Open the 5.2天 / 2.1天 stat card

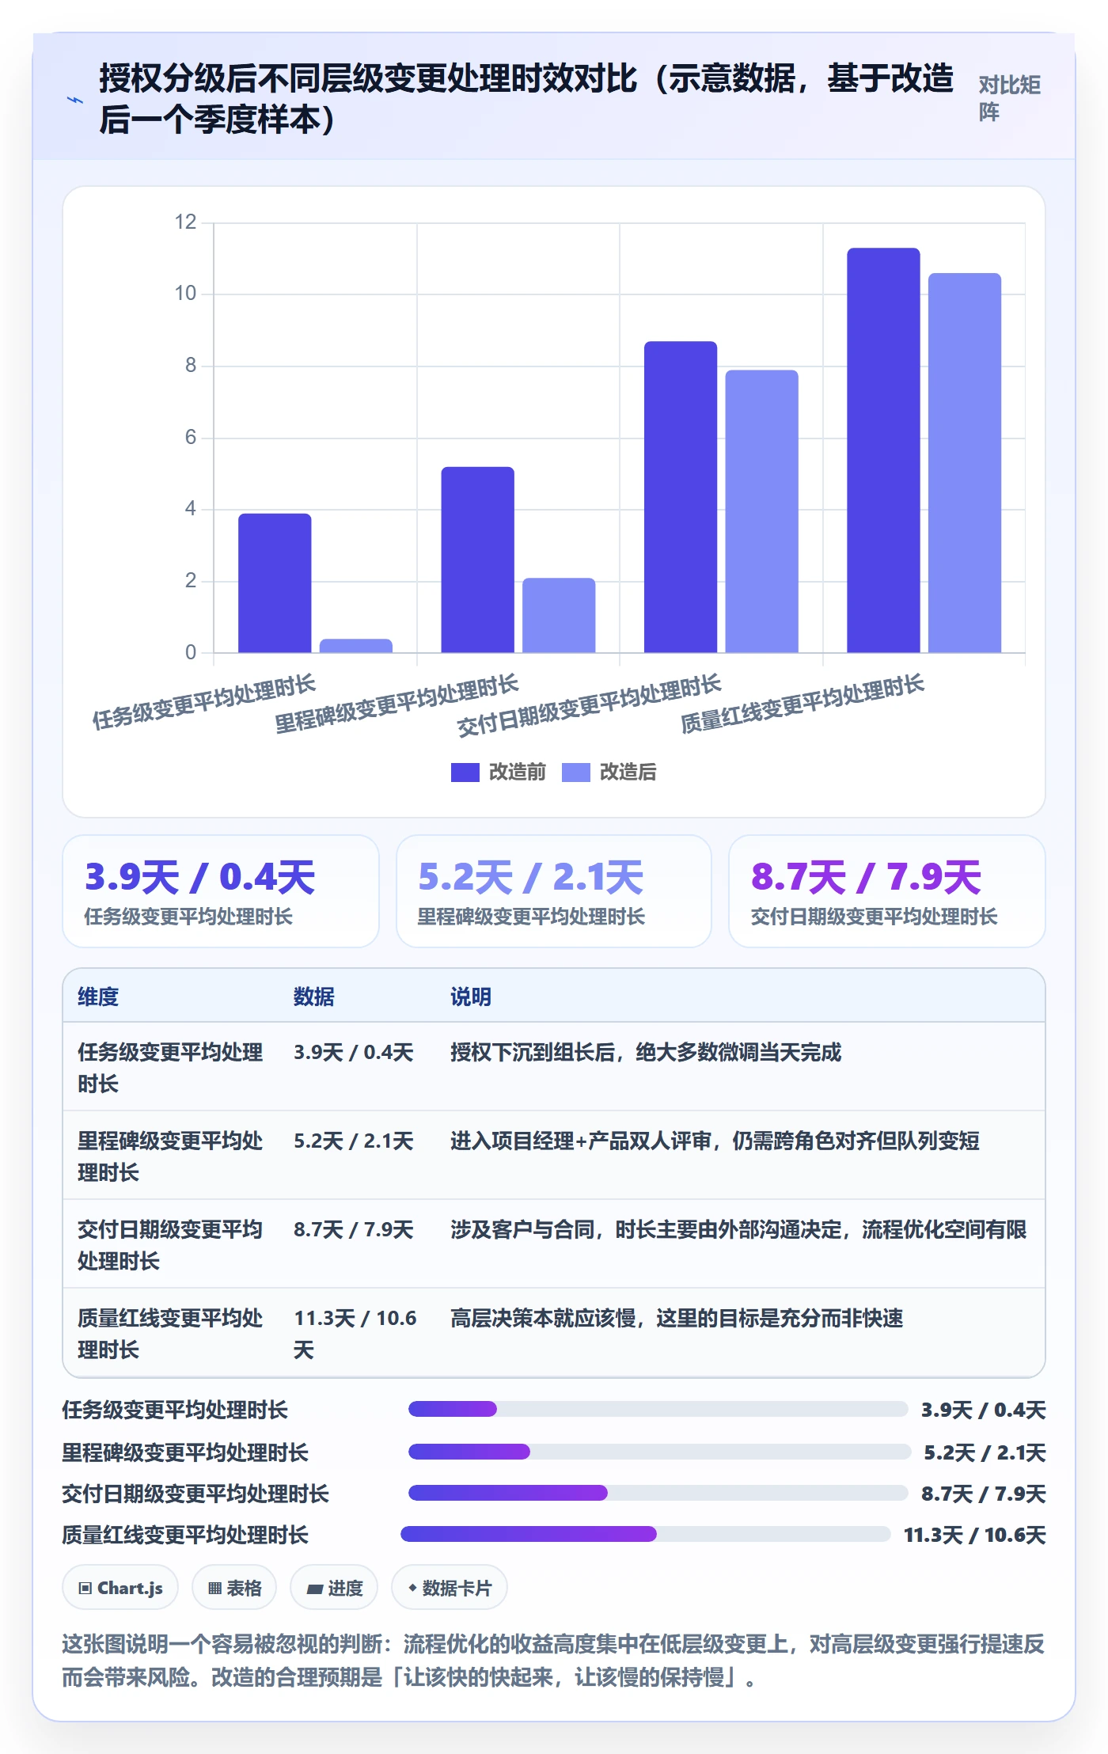coord(554,891)
